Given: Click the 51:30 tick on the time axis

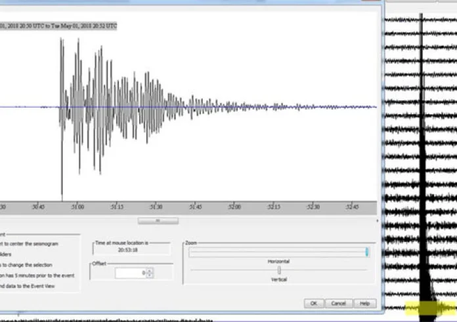Looking at the screenshot, I should [x=156, y=207].
